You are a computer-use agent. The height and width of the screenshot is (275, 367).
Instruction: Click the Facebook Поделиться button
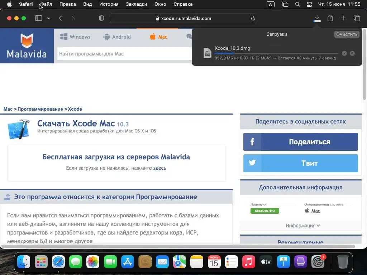click(x=301, y=142)
